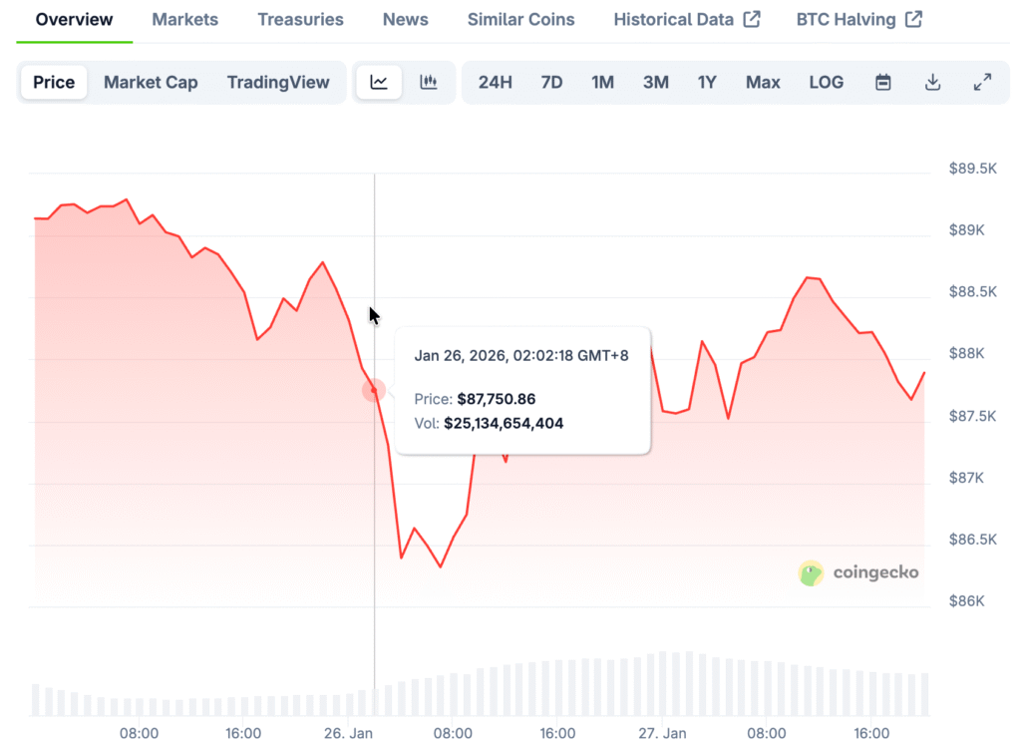Switch to TradingView chart
This screenshot has height=742, width=1021.
click(x=278, y=83)
